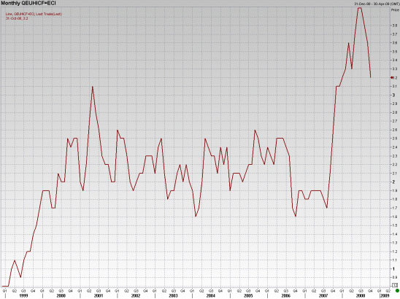Select the 2001 year label on the time axis
400x299 pixels.
click(x=99, y=295)
